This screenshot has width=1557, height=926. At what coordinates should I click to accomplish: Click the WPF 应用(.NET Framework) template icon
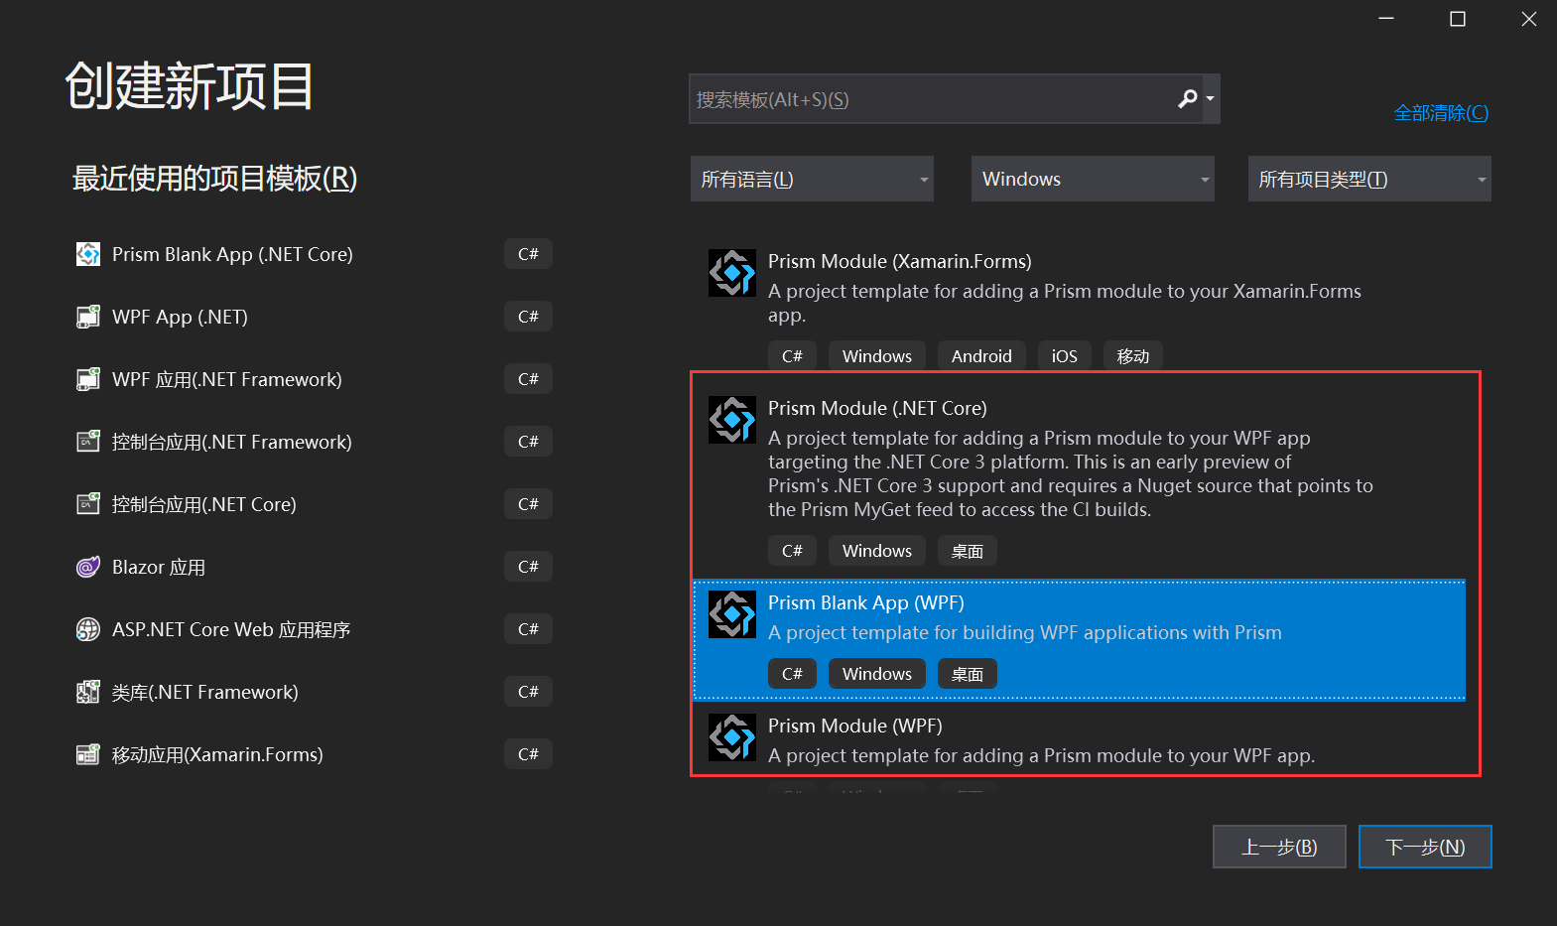tap(88, 379)
